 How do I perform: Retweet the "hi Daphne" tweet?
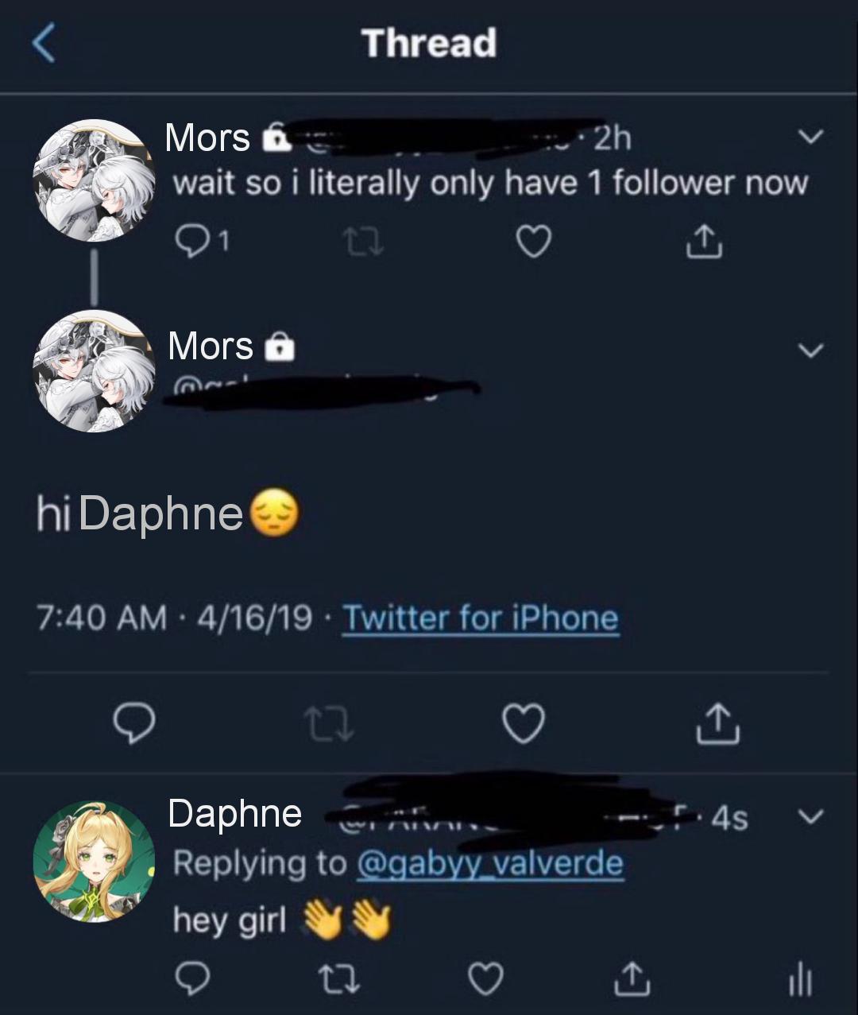[x=328, y=723]
